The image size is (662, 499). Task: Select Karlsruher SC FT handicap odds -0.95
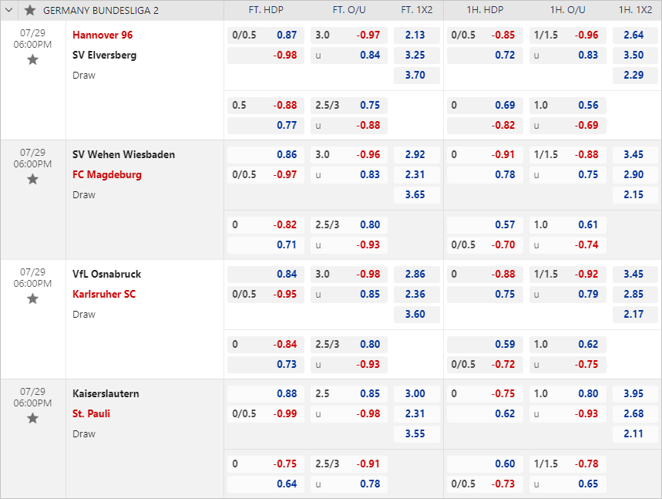pyautogui.click(x=266, y=295)
